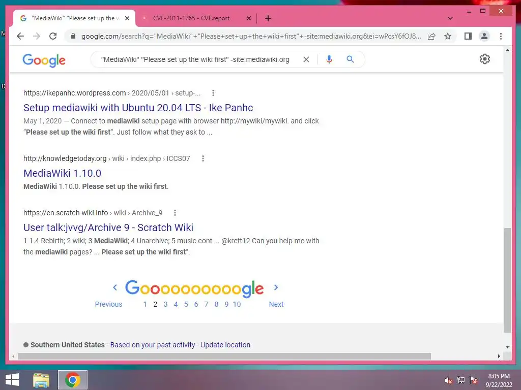Viewport: 521px width, 390px height.
Task: Click the scroll right arrow of horizontal scrollbar
Action: tap(499, 356)
